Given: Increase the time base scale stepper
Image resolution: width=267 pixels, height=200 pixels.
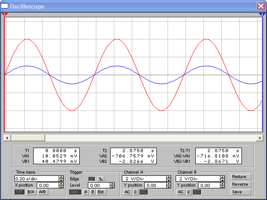Looking at the screenshot, I should click(61, 177).
